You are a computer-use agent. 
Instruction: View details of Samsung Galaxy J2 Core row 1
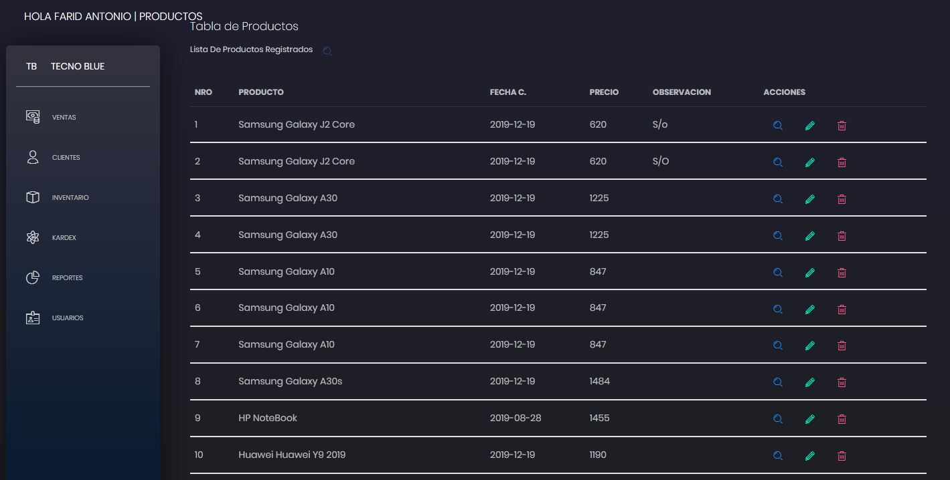pos(778,126)
